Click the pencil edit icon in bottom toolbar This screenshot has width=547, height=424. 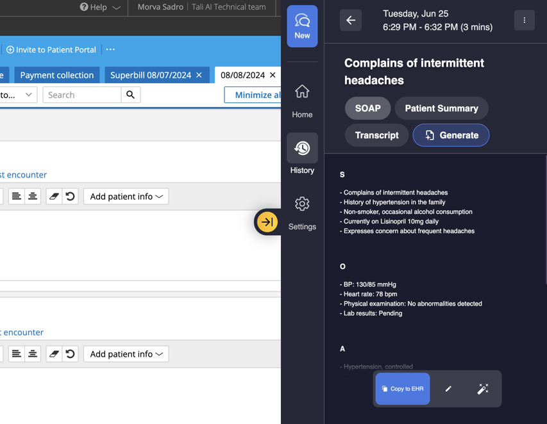point(448,388)
